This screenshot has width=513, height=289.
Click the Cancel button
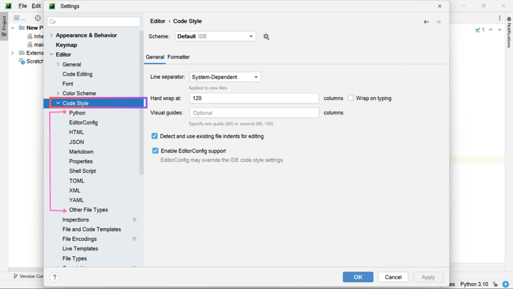(x=393, y=277)
